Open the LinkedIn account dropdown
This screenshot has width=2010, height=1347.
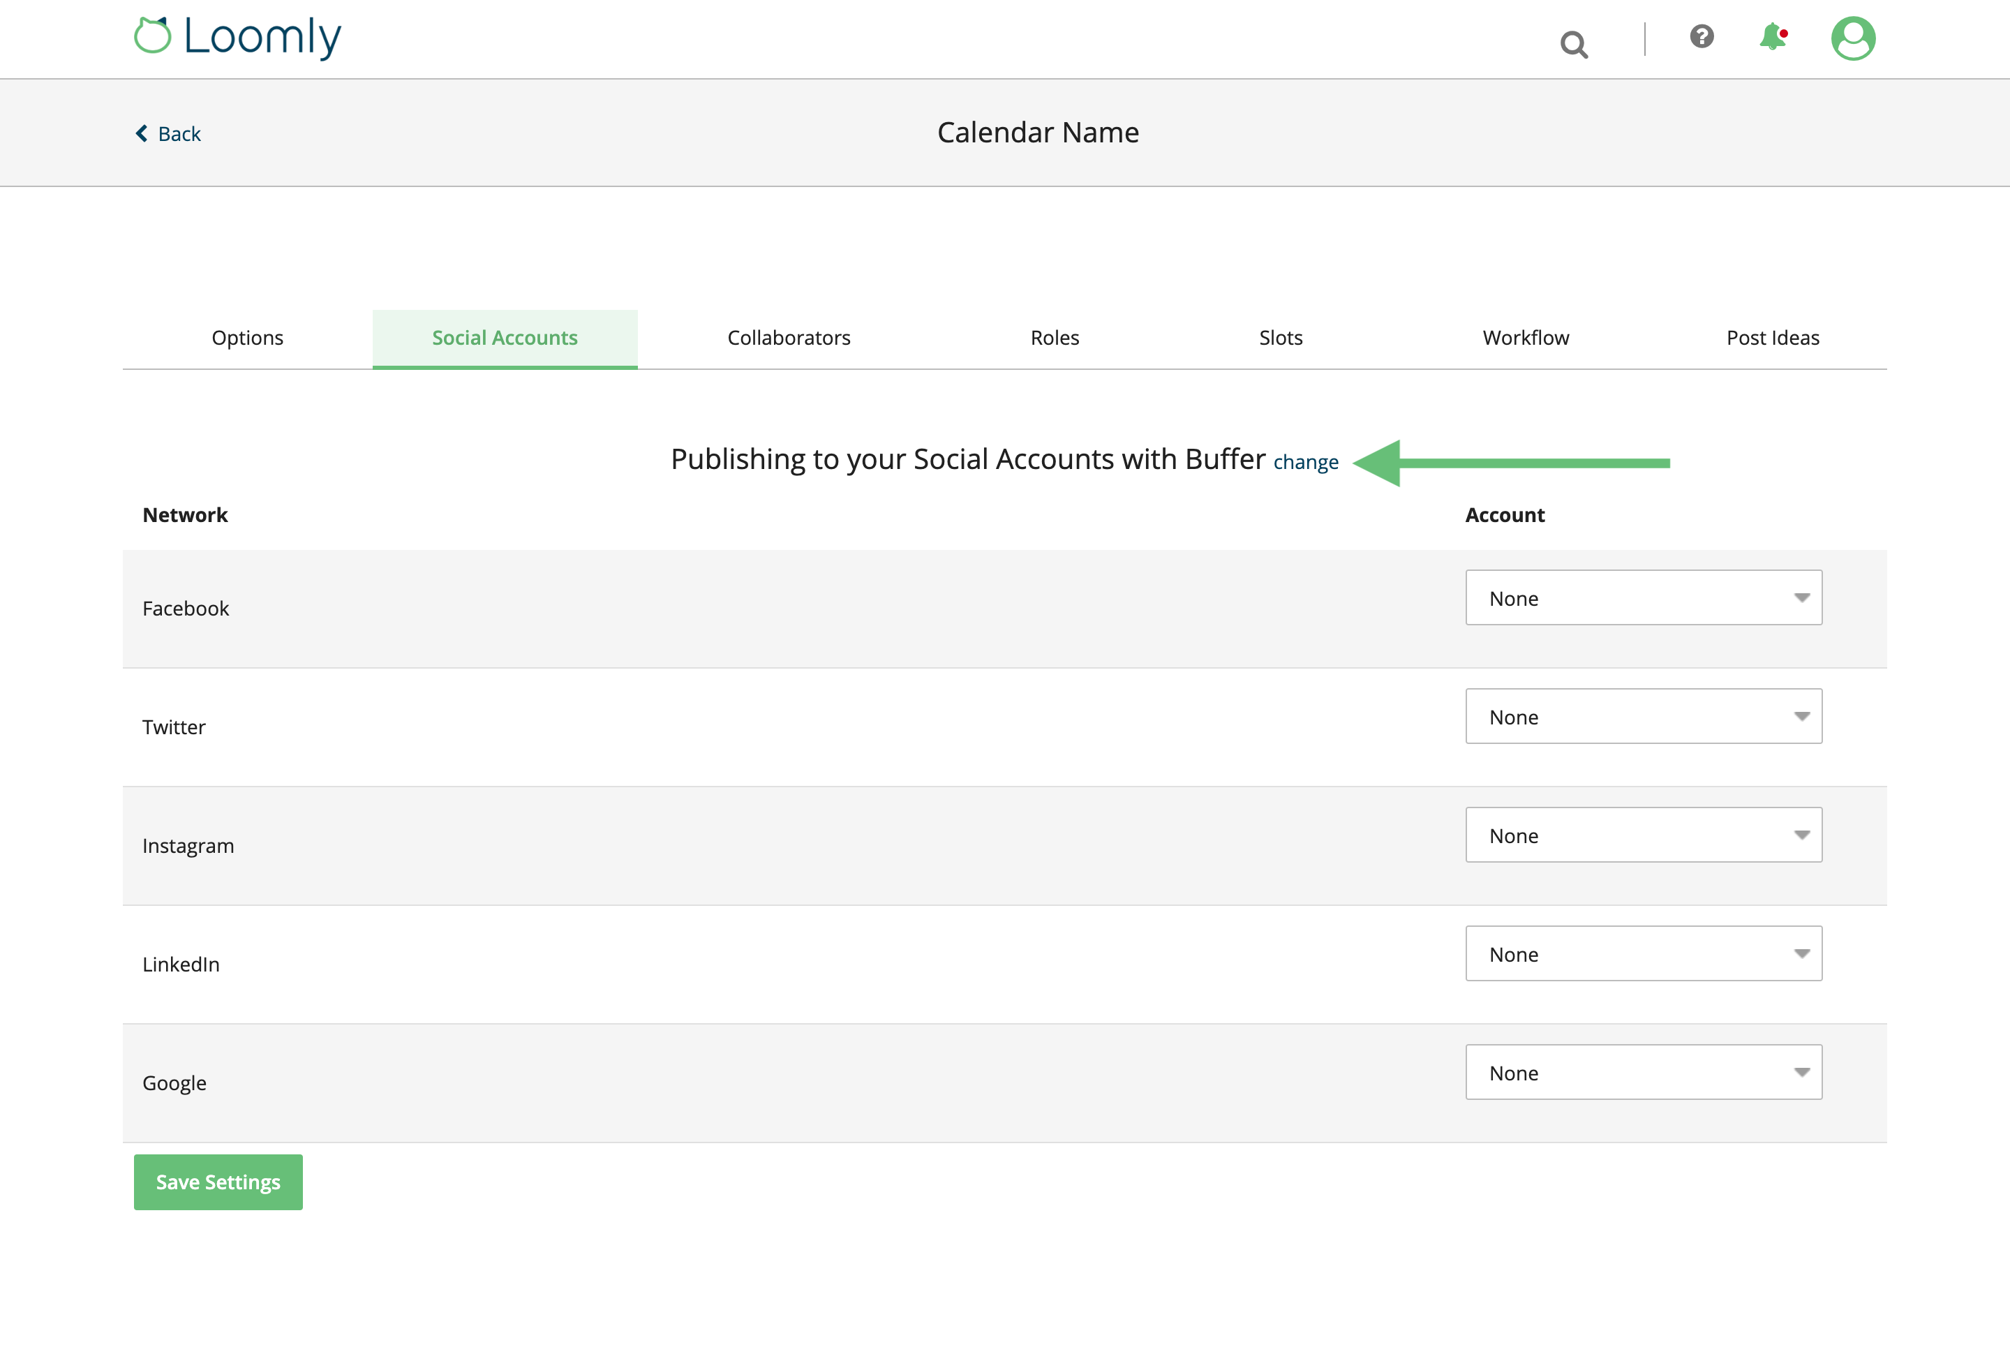click(x=1642, y=953)
